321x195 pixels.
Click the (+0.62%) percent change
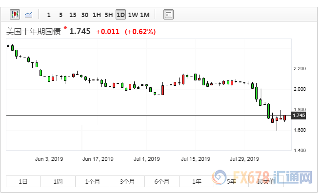pyautogui.click(x=140, y=32)
